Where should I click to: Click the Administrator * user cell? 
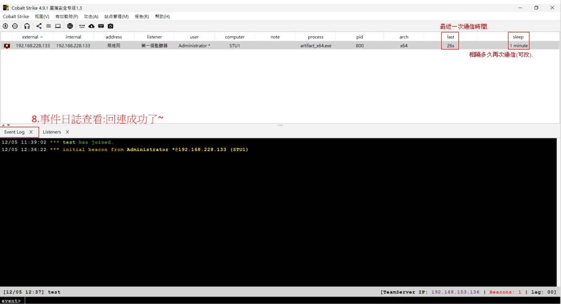coord(194,46)
